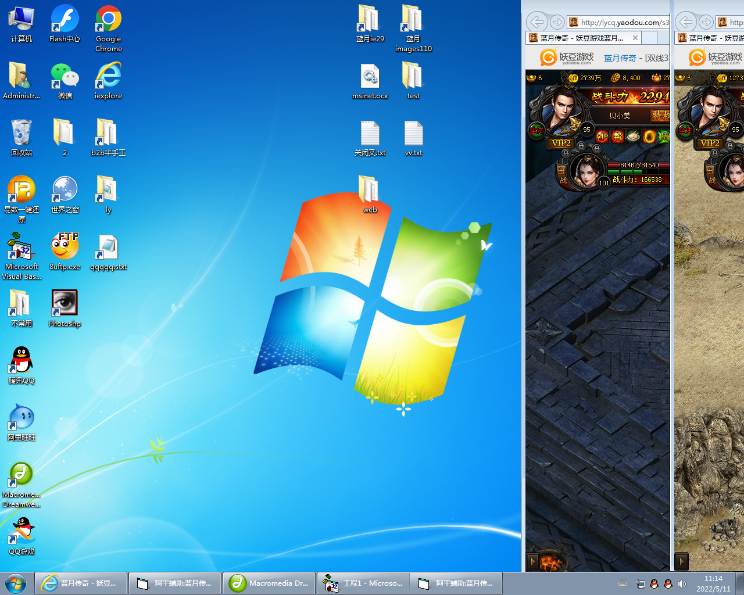Select the iexplore desktop shortcut
This screenshot has height=595, width=744.
click(109, 81)
